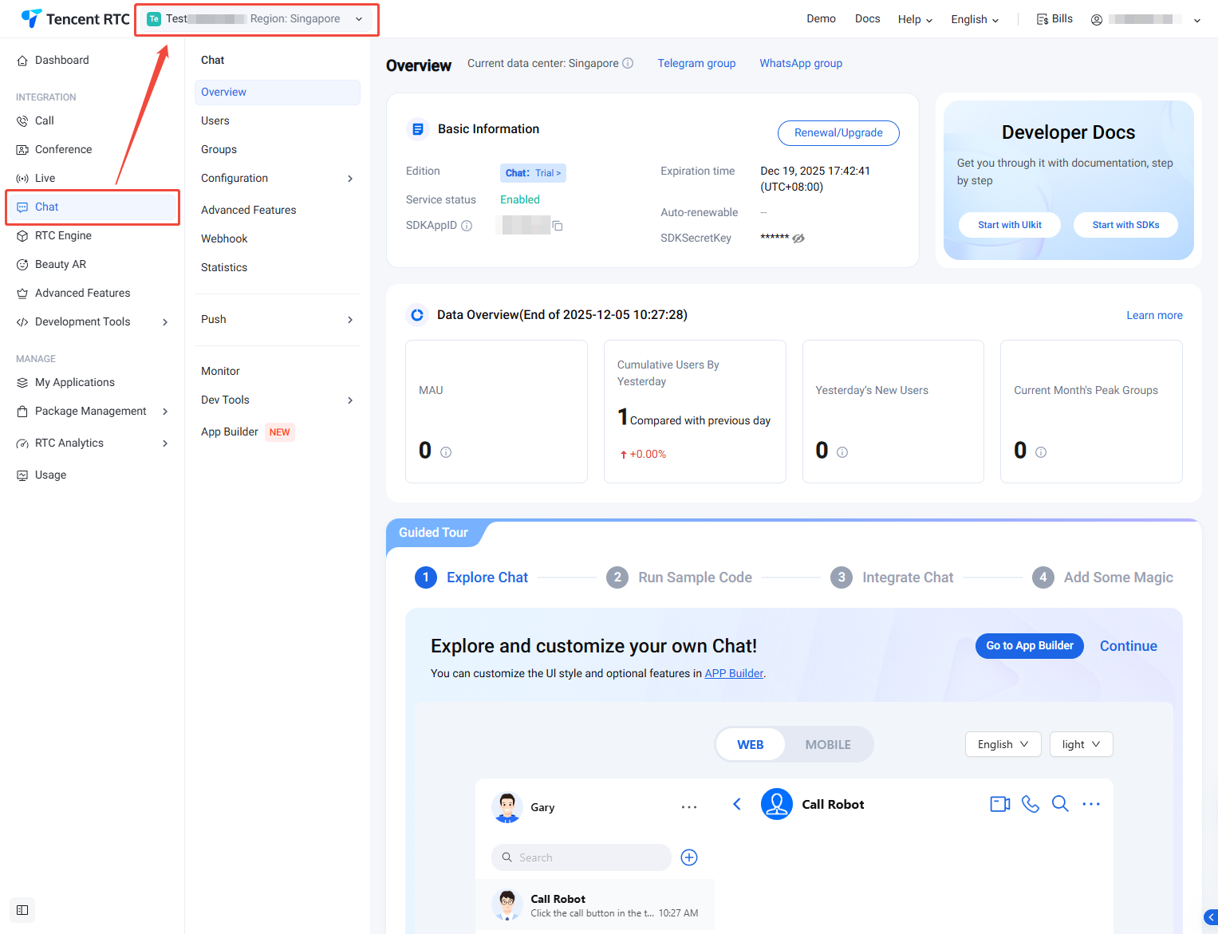Viewport: 1218px width, 934px height.
Task: Switch preview to the MOBILE toggle
Action: [x=827, y=744]
